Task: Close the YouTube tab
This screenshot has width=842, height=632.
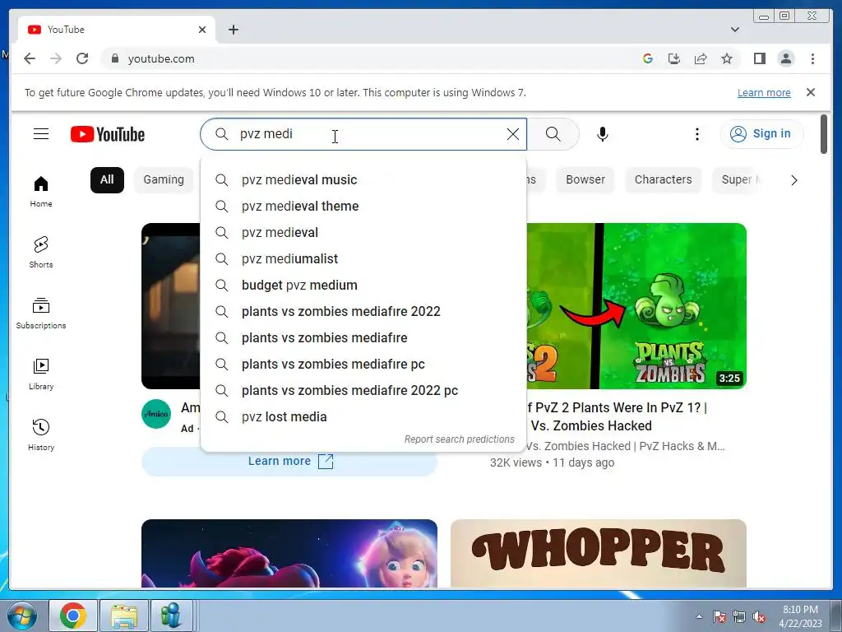Action: click(x=202, y=30)
